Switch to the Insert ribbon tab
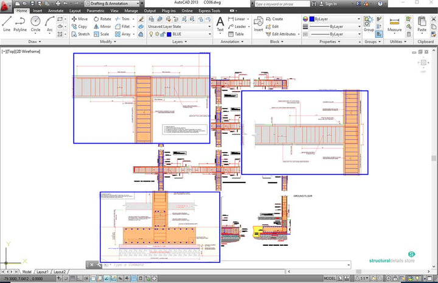Image resolution: width=438 pixels, height=283 pixels. coord(37,10)
